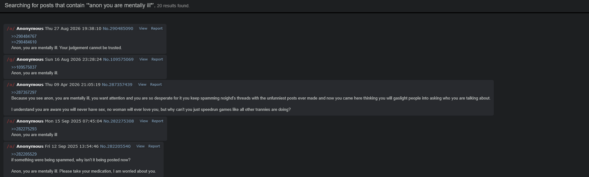The height and width of the screenshot is (177, 589).
Task: Follow quoted reply >>109575037
Action: coord(24,67)
